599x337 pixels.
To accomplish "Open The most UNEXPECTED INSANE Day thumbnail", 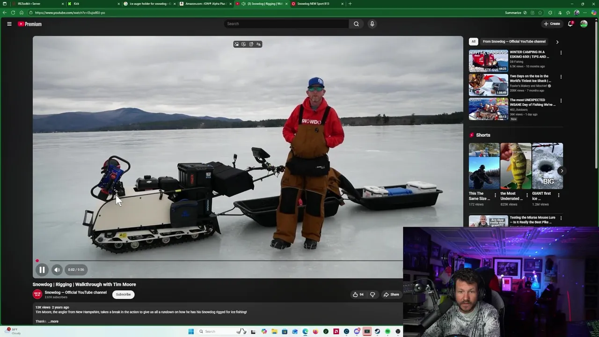I will 488,109.
